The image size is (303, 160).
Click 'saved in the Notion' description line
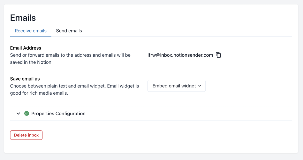coord(31,62)
